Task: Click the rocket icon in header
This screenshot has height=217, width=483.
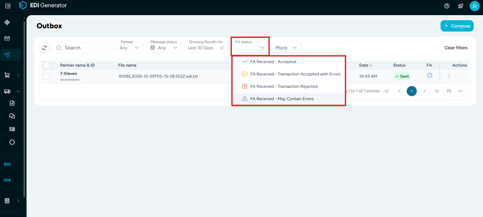Action: pos(461,6)
